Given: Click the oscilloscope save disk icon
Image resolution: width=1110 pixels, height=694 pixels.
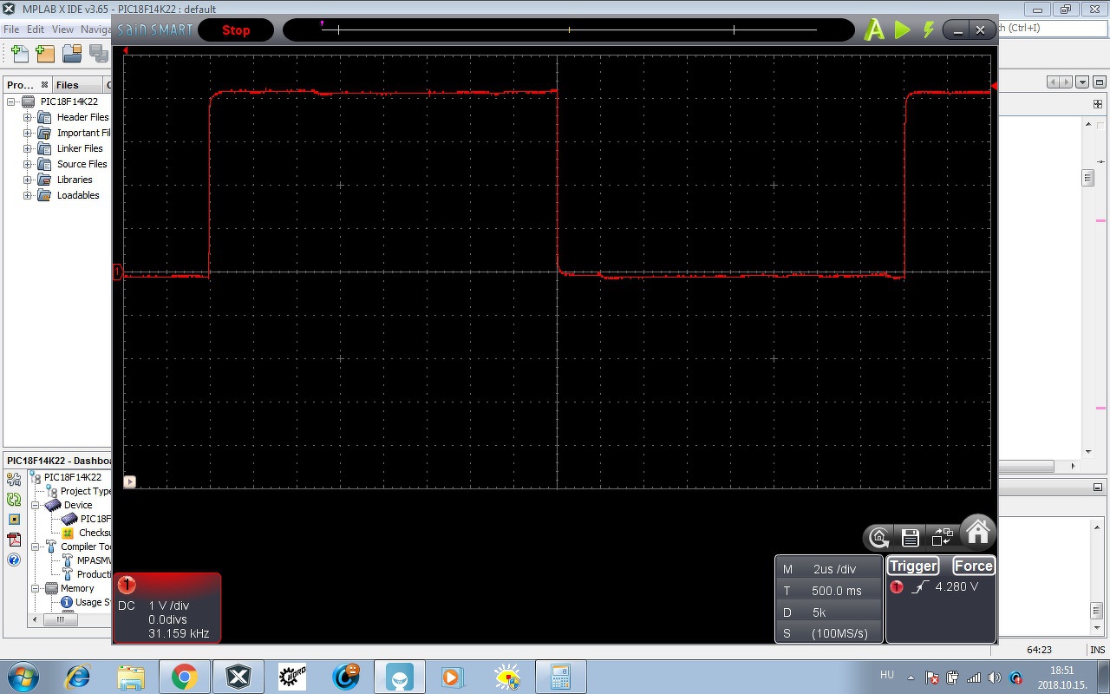Looking at the screenshot, I should pyautogui.click(x=910, y=538).
